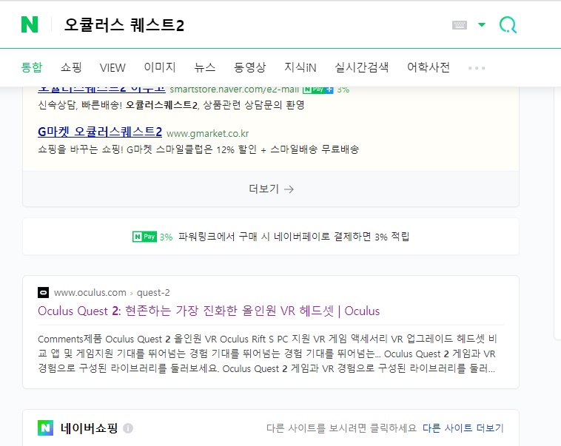The height and width of the screenshot is (446, 561).
Task: Open the Oculus Quest 2 result title
Action: 209,311
